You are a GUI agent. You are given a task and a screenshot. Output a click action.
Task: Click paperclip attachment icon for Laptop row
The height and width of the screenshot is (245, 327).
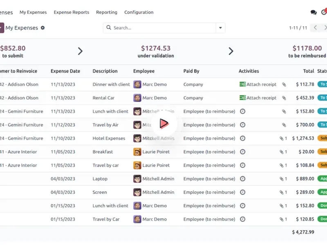click(x=282, y=179)
